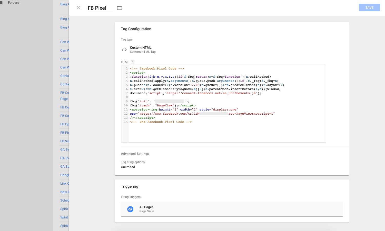Open the Google tag in list
385x231 pixels.
65,175
